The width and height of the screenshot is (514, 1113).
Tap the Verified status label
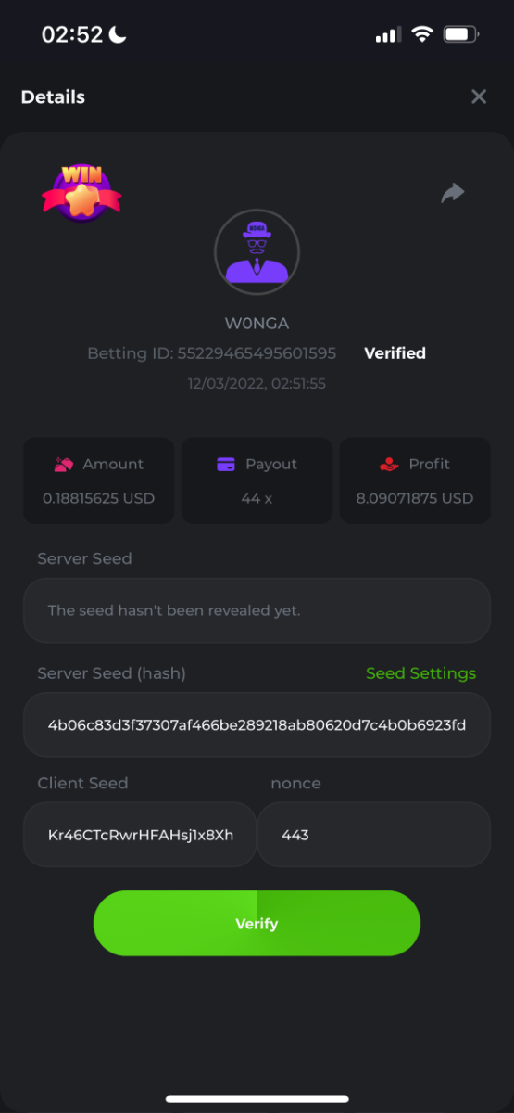395,353
